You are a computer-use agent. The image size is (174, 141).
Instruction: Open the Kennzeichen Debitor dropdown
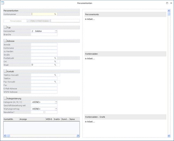tap(56, 31)
